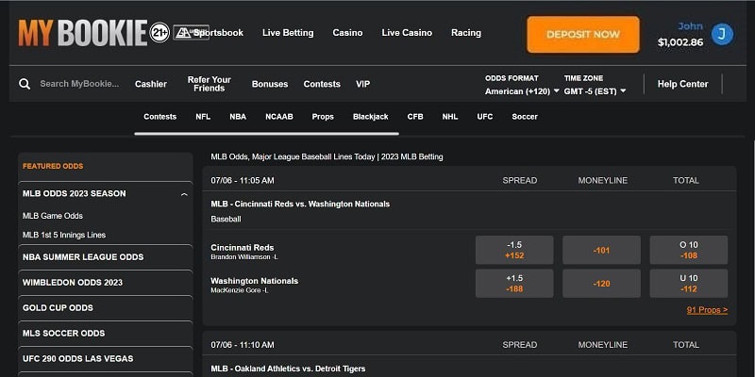Click the 21+ badge icon
The width and height of the screenshot is (755, 377).
coord(159,33)
